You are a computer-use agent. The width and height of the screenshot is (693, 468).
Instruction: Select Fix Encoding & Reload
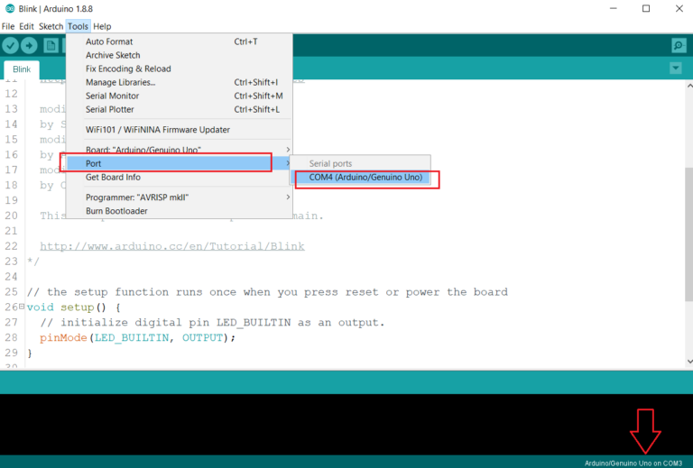tap(180, 69)
